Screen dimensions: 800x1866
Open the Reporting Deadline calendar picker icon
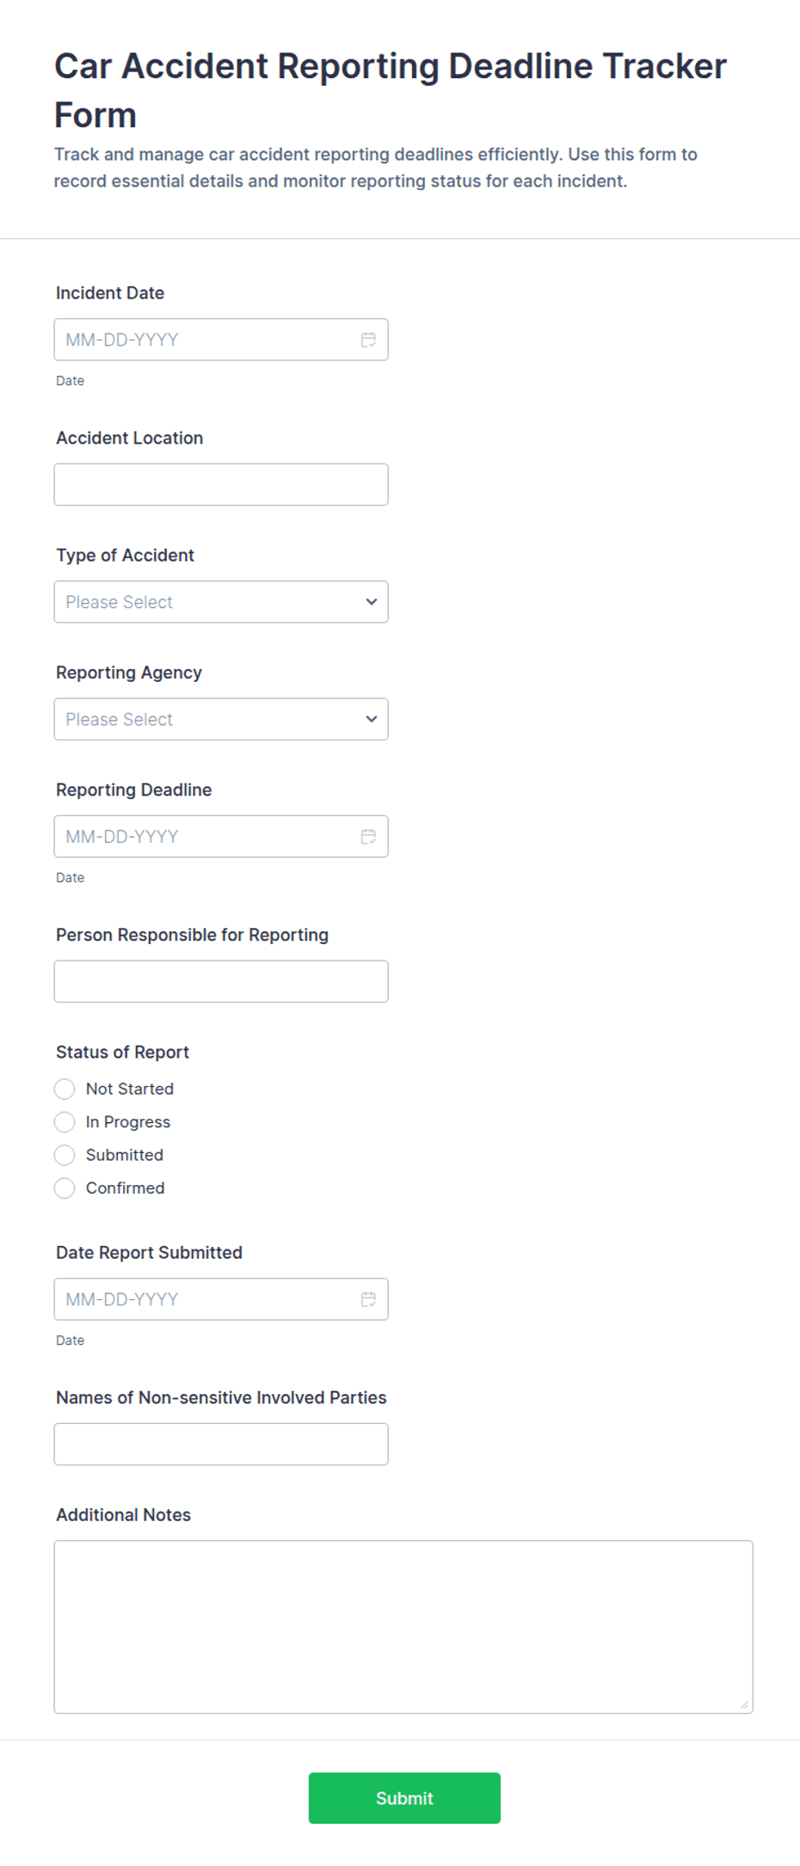pyautogui.click(x=368, y=837)
